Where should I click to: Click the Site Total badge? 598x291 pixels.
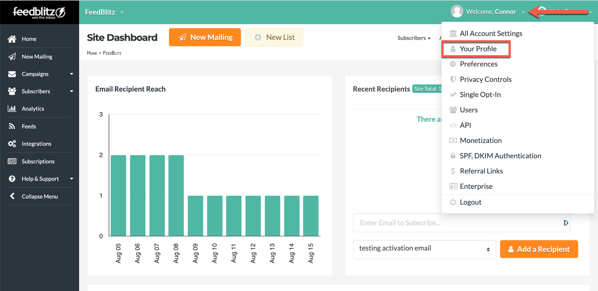(x=427, y=89)
